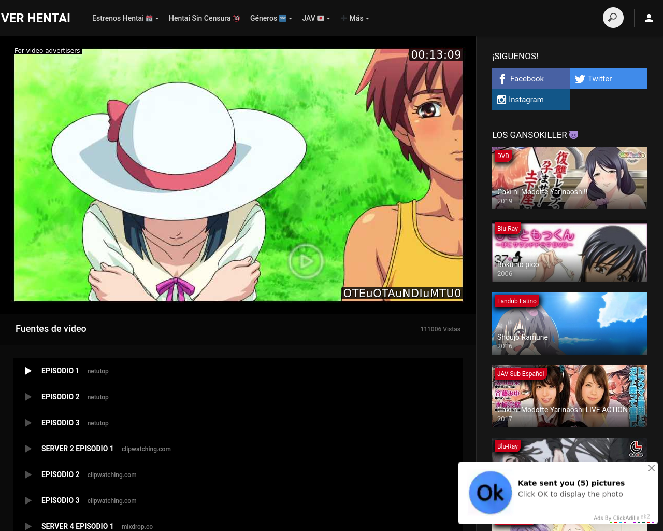Viewport: 663px width, 531px height.
Task: Click play icon beside EPISODIO 2 netutop
Action: pyautogui.click(x=28, y=397)
